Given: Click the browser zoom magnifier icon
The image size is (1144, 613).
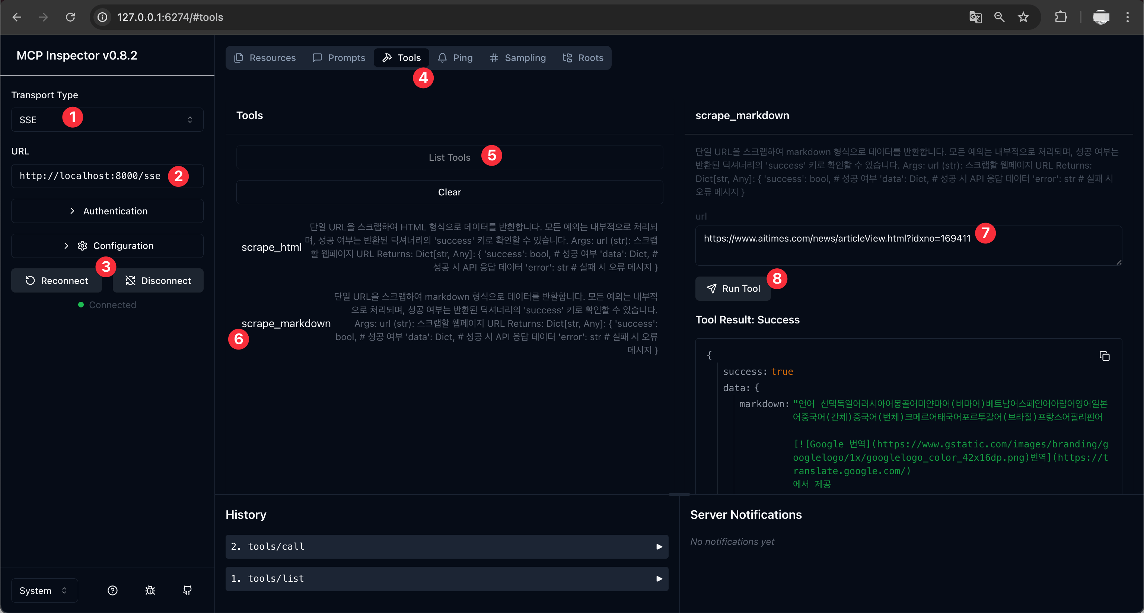Looking at the screenshot, I should (999, 17).
